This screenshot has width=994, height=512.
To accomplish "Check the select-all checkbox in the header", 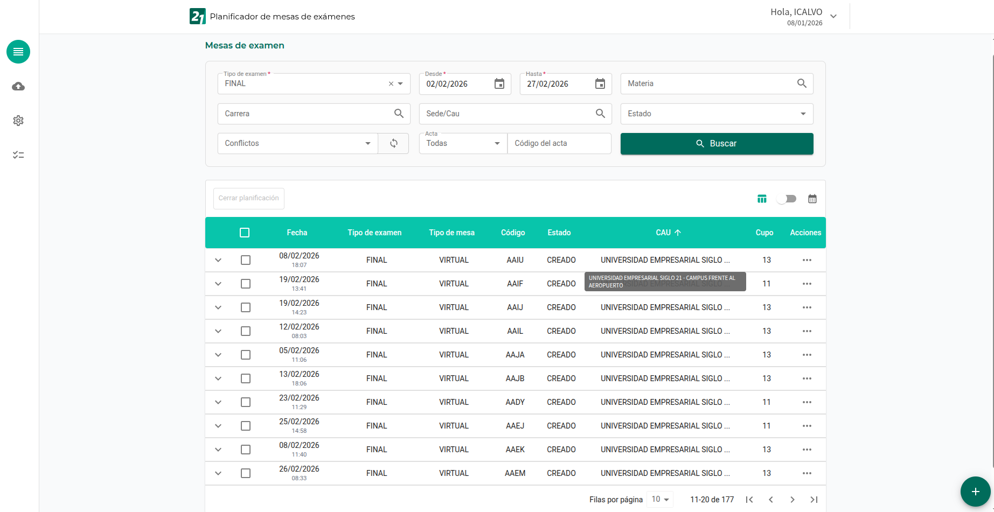I will [x=245, y=233].
